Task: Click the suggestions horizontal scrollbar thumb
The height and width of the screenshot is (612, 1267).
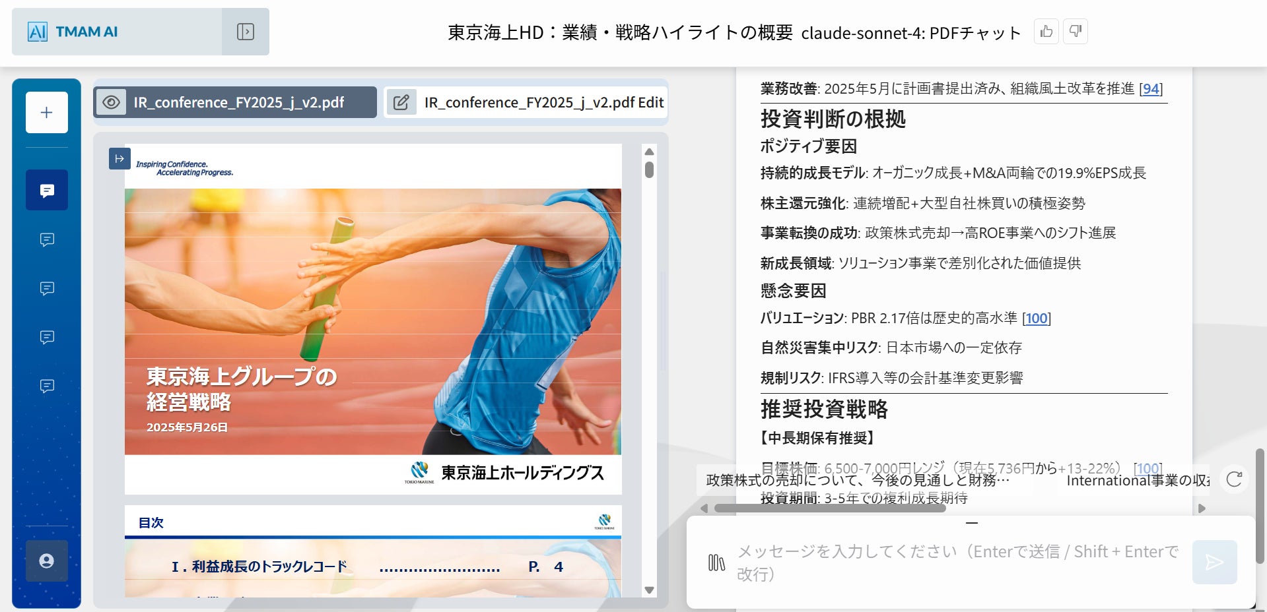Action: [830, 508]
